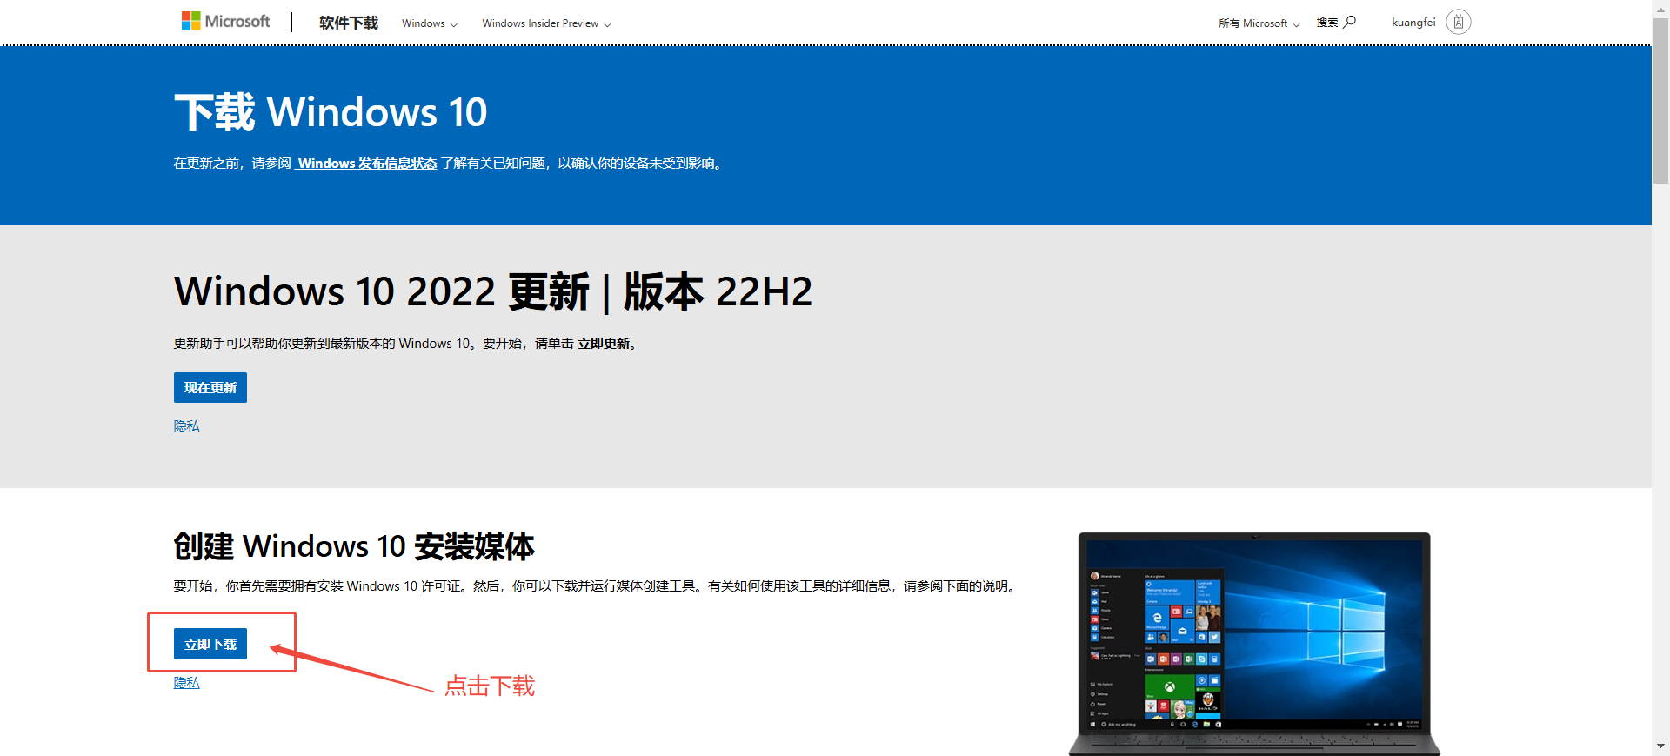Screen dimensions: 1670x756
Task: Open 隐私 link under 现在更新
Action: pyautogui.click(x=186, y=425)
